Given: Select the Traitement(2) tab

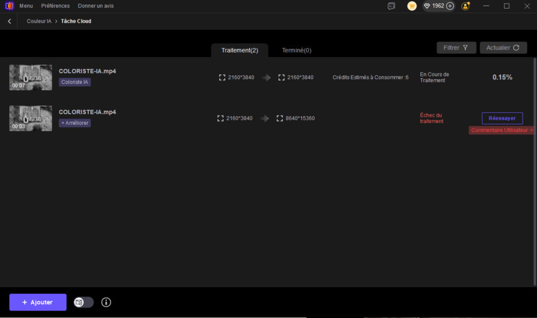Looking at the screenshot, I should pos(239,50).
